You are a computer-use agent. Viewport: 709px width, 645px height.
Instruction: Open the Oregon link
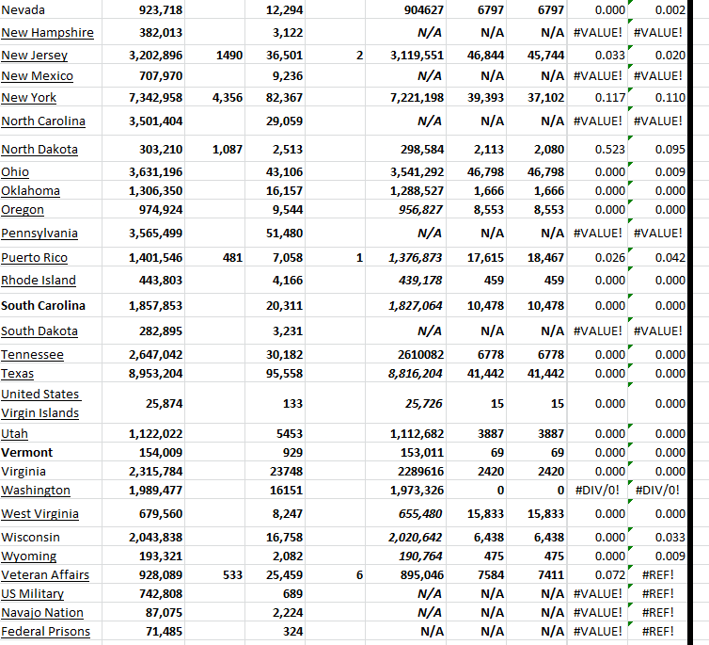point(23,210)
